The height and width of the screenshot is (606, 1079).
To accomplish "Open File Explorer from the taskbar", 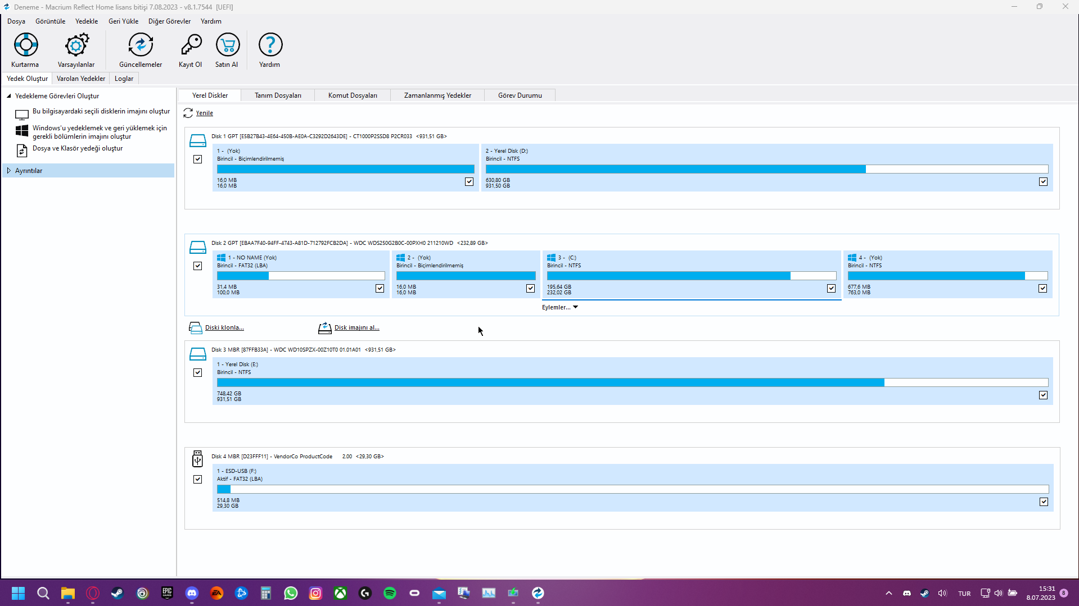I will pos(68,593).
